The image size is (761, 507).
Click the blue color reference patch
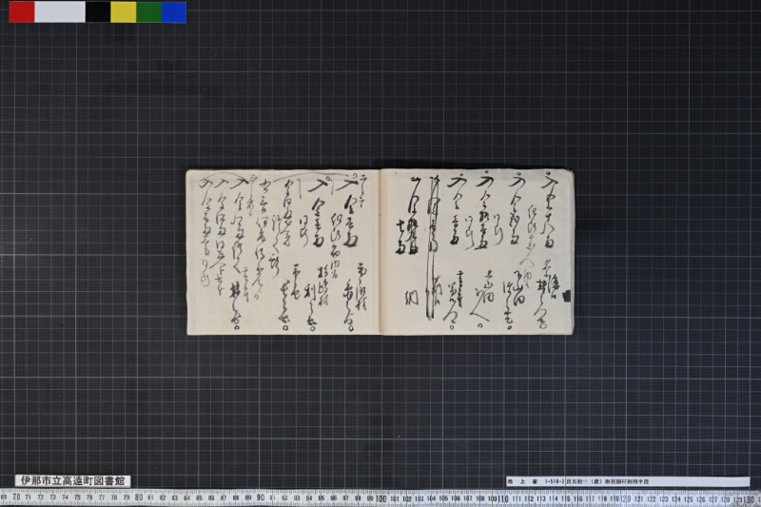tap(174, 12)
